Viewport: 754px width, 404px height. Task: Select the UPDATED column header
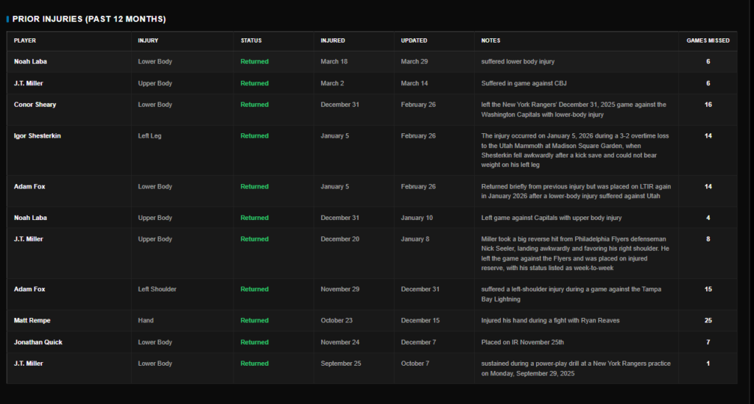click(414, 40)
